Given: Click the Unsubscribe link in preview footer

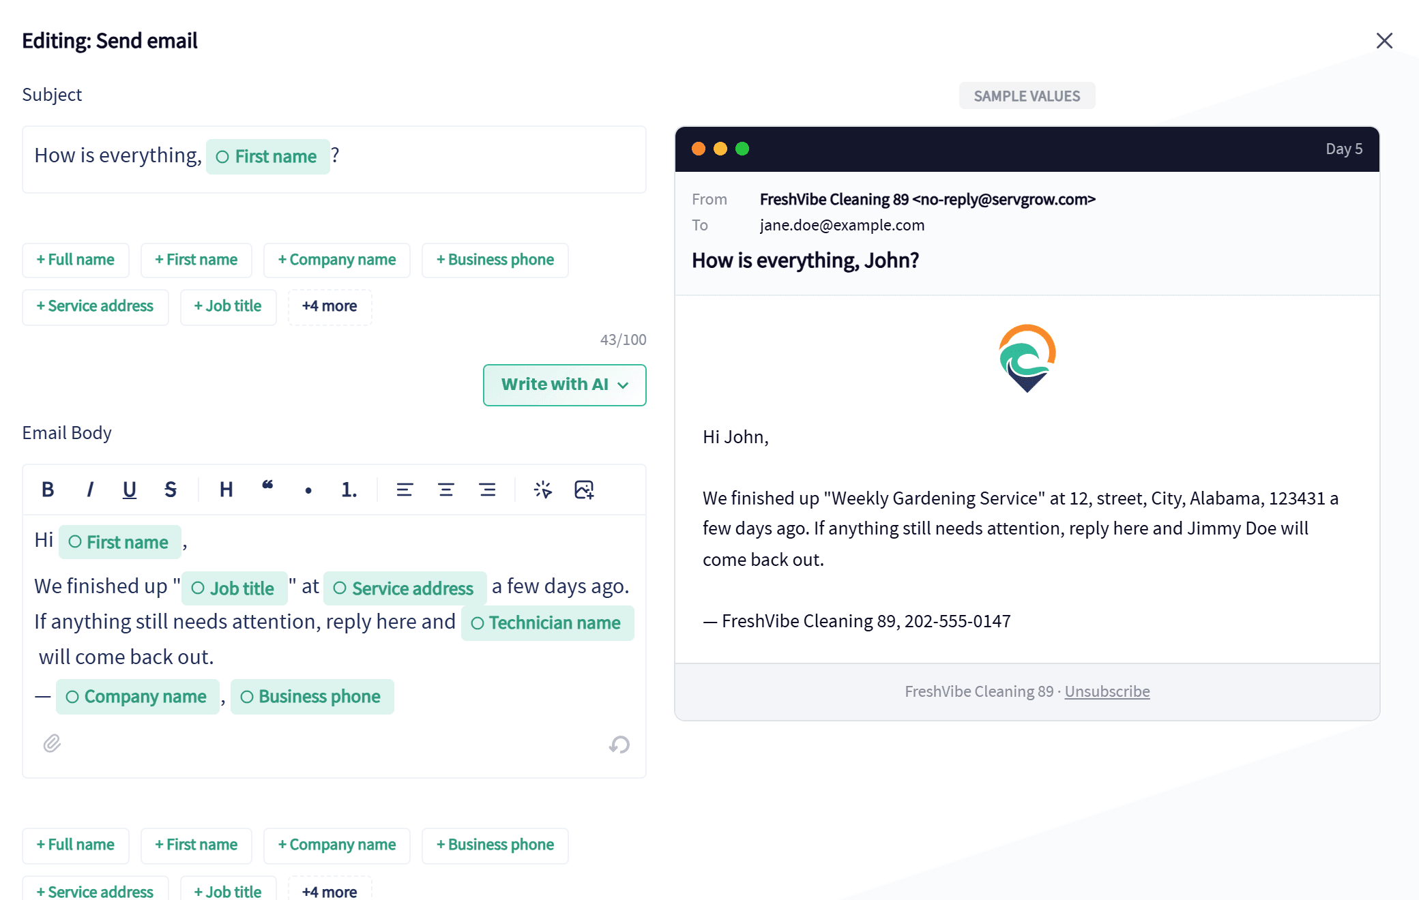Looking at the screenshot, I should (x=1107, y=691).
